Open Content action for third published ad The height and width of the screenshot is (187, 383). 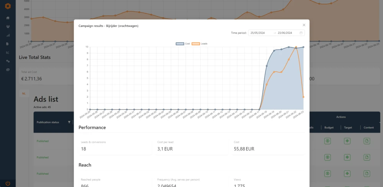point(367,174)
